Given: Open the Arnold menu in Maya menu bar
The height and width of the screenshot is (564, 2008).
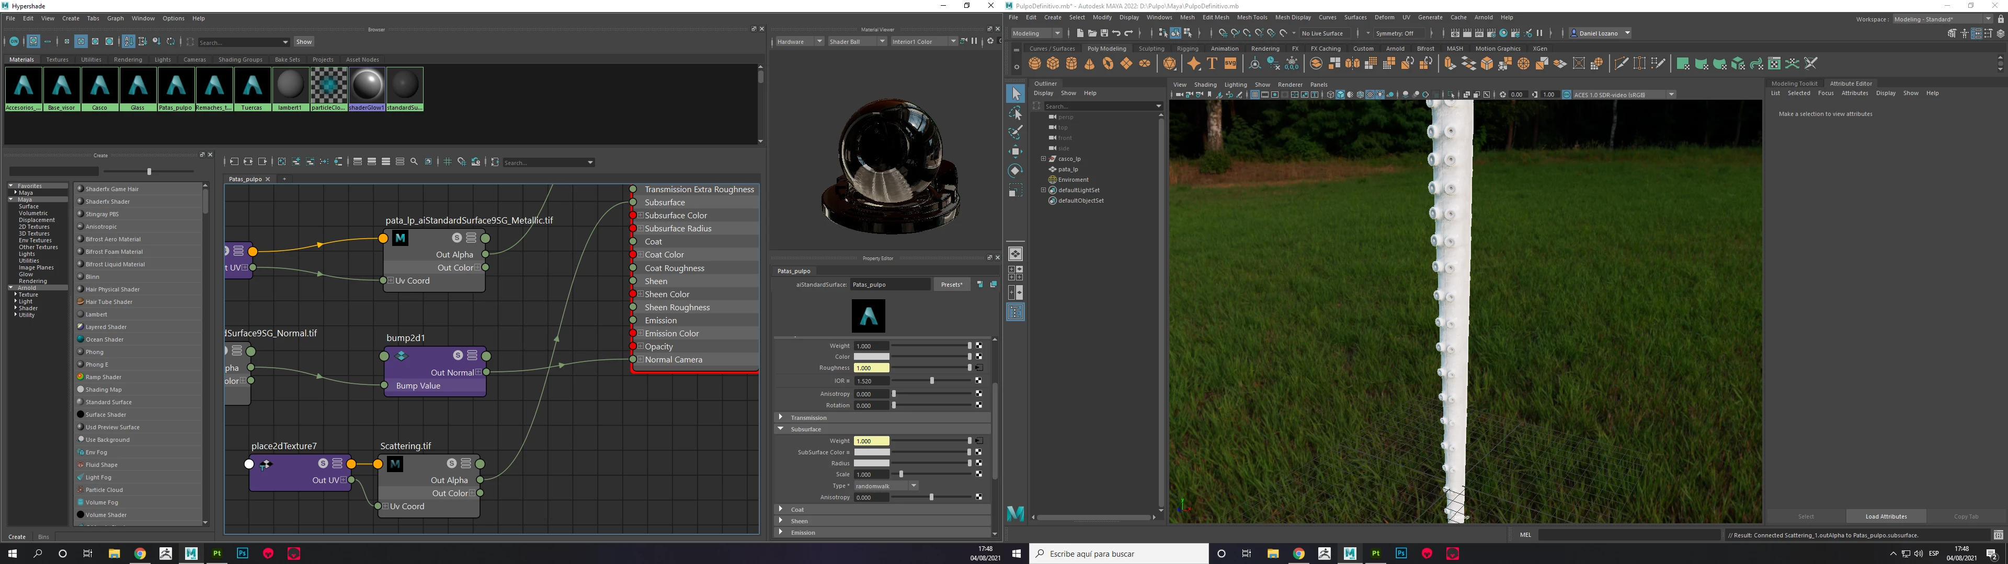Looking at the screenshot, I should 1484,17.
